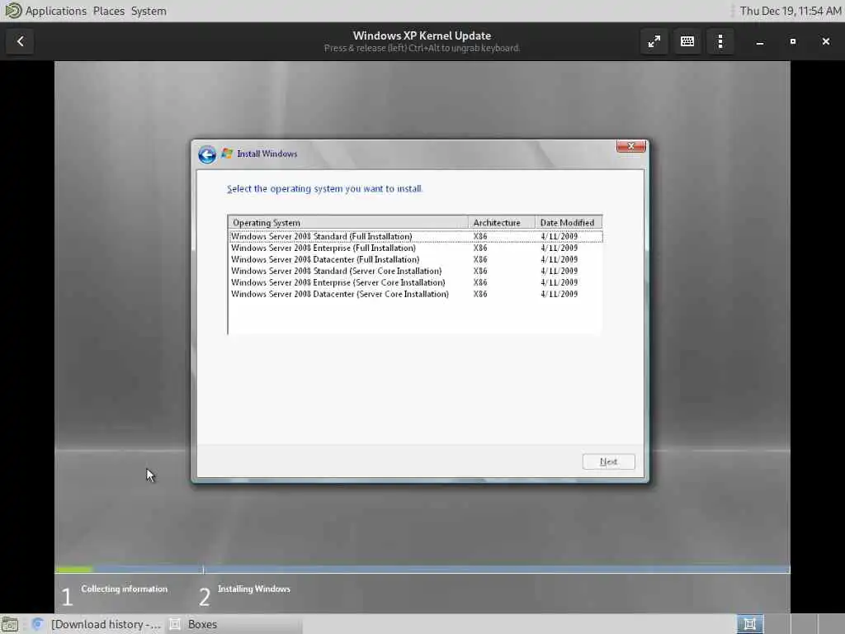Click the Next button
The width and height of the screenshot is (845, 634).
608,461
